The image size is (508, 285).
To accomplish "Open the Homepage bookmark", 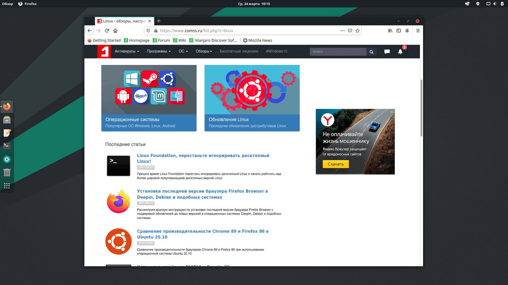I will [x=136, y=40].
